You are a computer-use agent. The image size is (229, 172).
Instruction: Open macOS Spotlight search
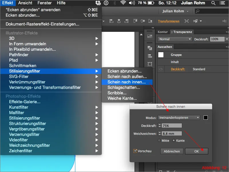213,3
